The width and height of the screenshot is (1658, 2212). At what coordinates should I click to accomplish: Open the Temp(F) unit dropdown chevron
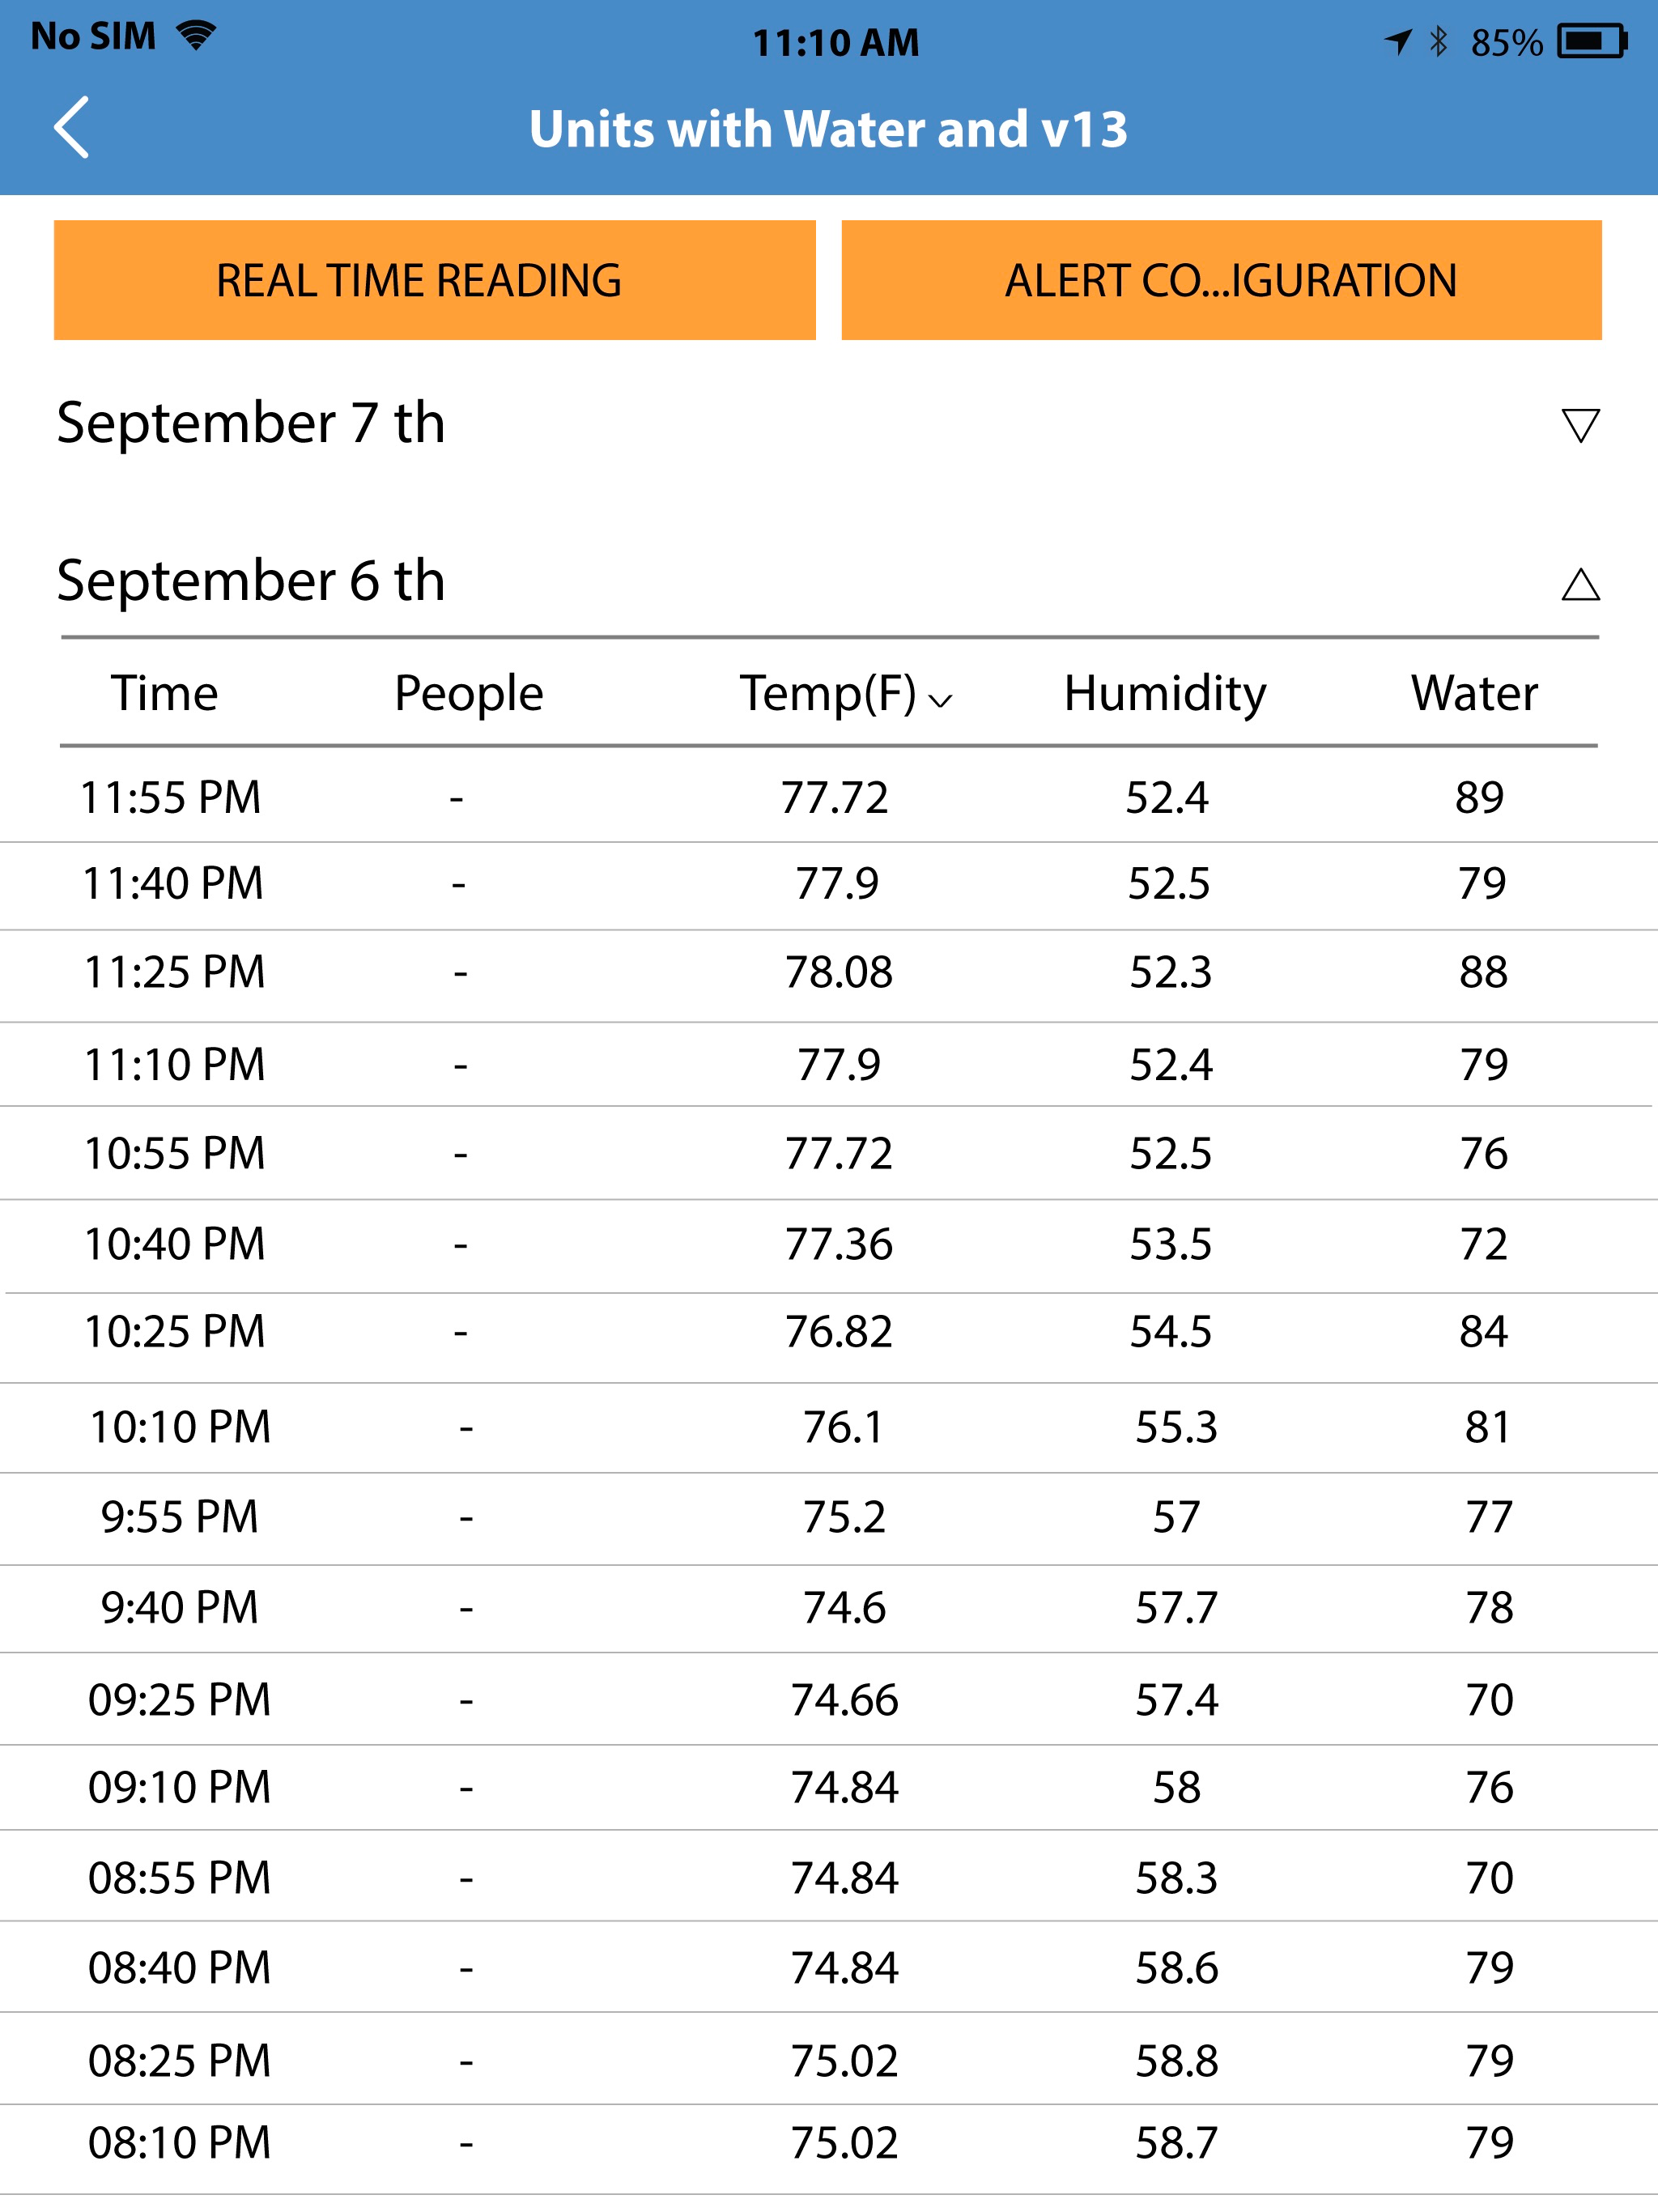tap(940, 701)
